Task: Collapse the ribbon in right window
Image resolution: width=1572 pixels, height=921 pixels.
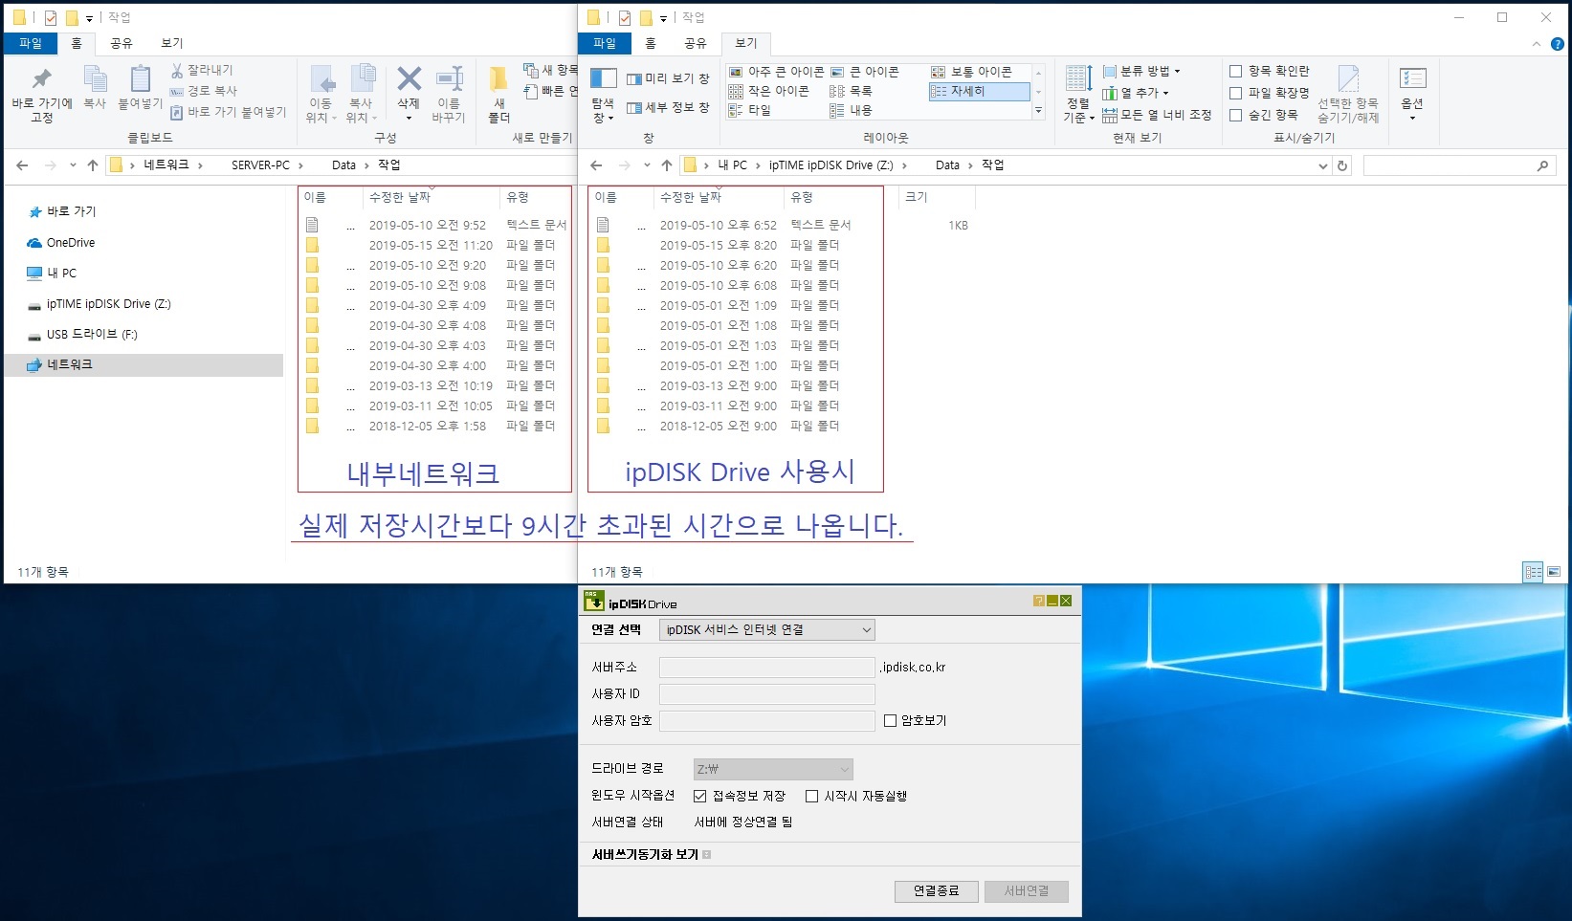Action: [1537, 44]
